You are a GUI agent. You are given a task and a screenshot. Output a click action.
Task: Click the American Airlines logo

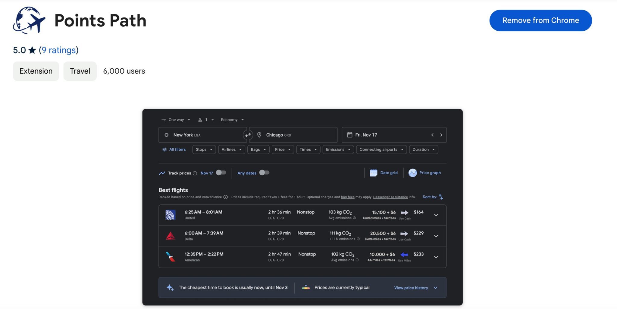click(170, 257)
